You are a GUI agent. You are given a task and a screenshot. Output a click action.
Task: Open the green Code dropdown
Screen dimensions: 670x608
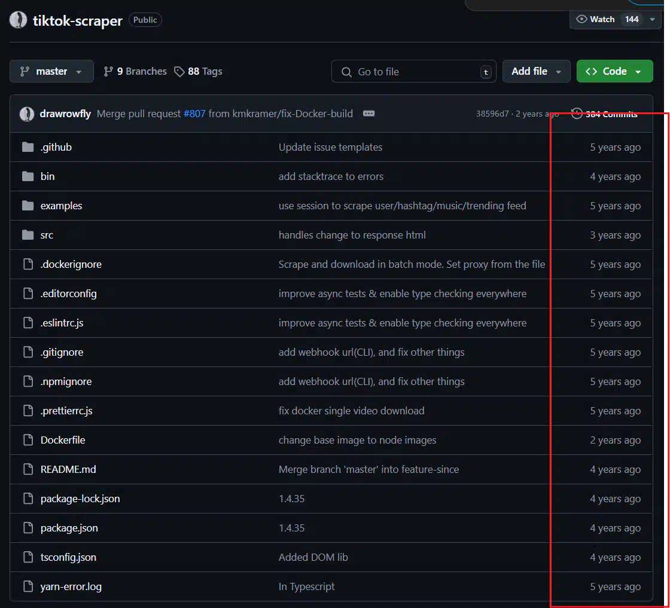point(614,71)
